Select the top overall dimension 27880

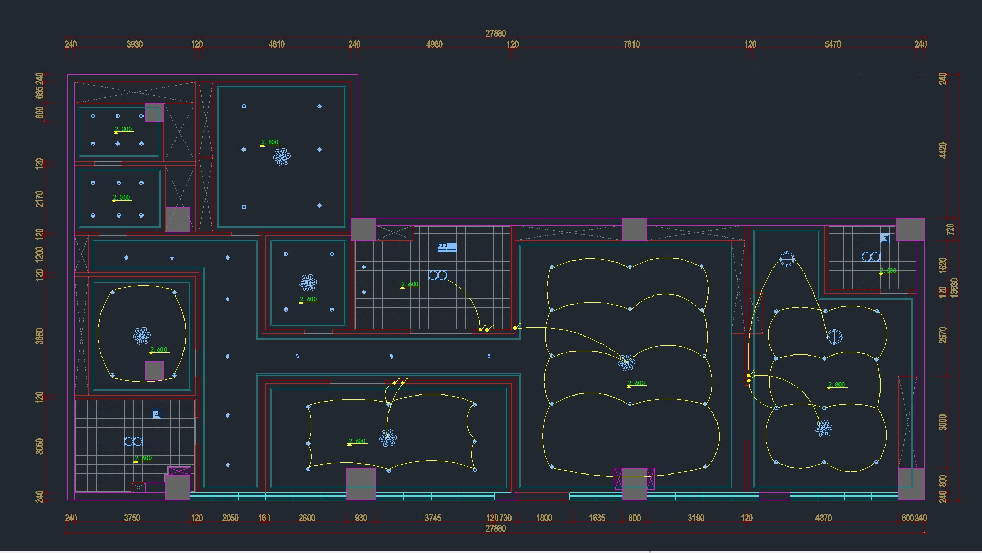(x=496, y=33)
